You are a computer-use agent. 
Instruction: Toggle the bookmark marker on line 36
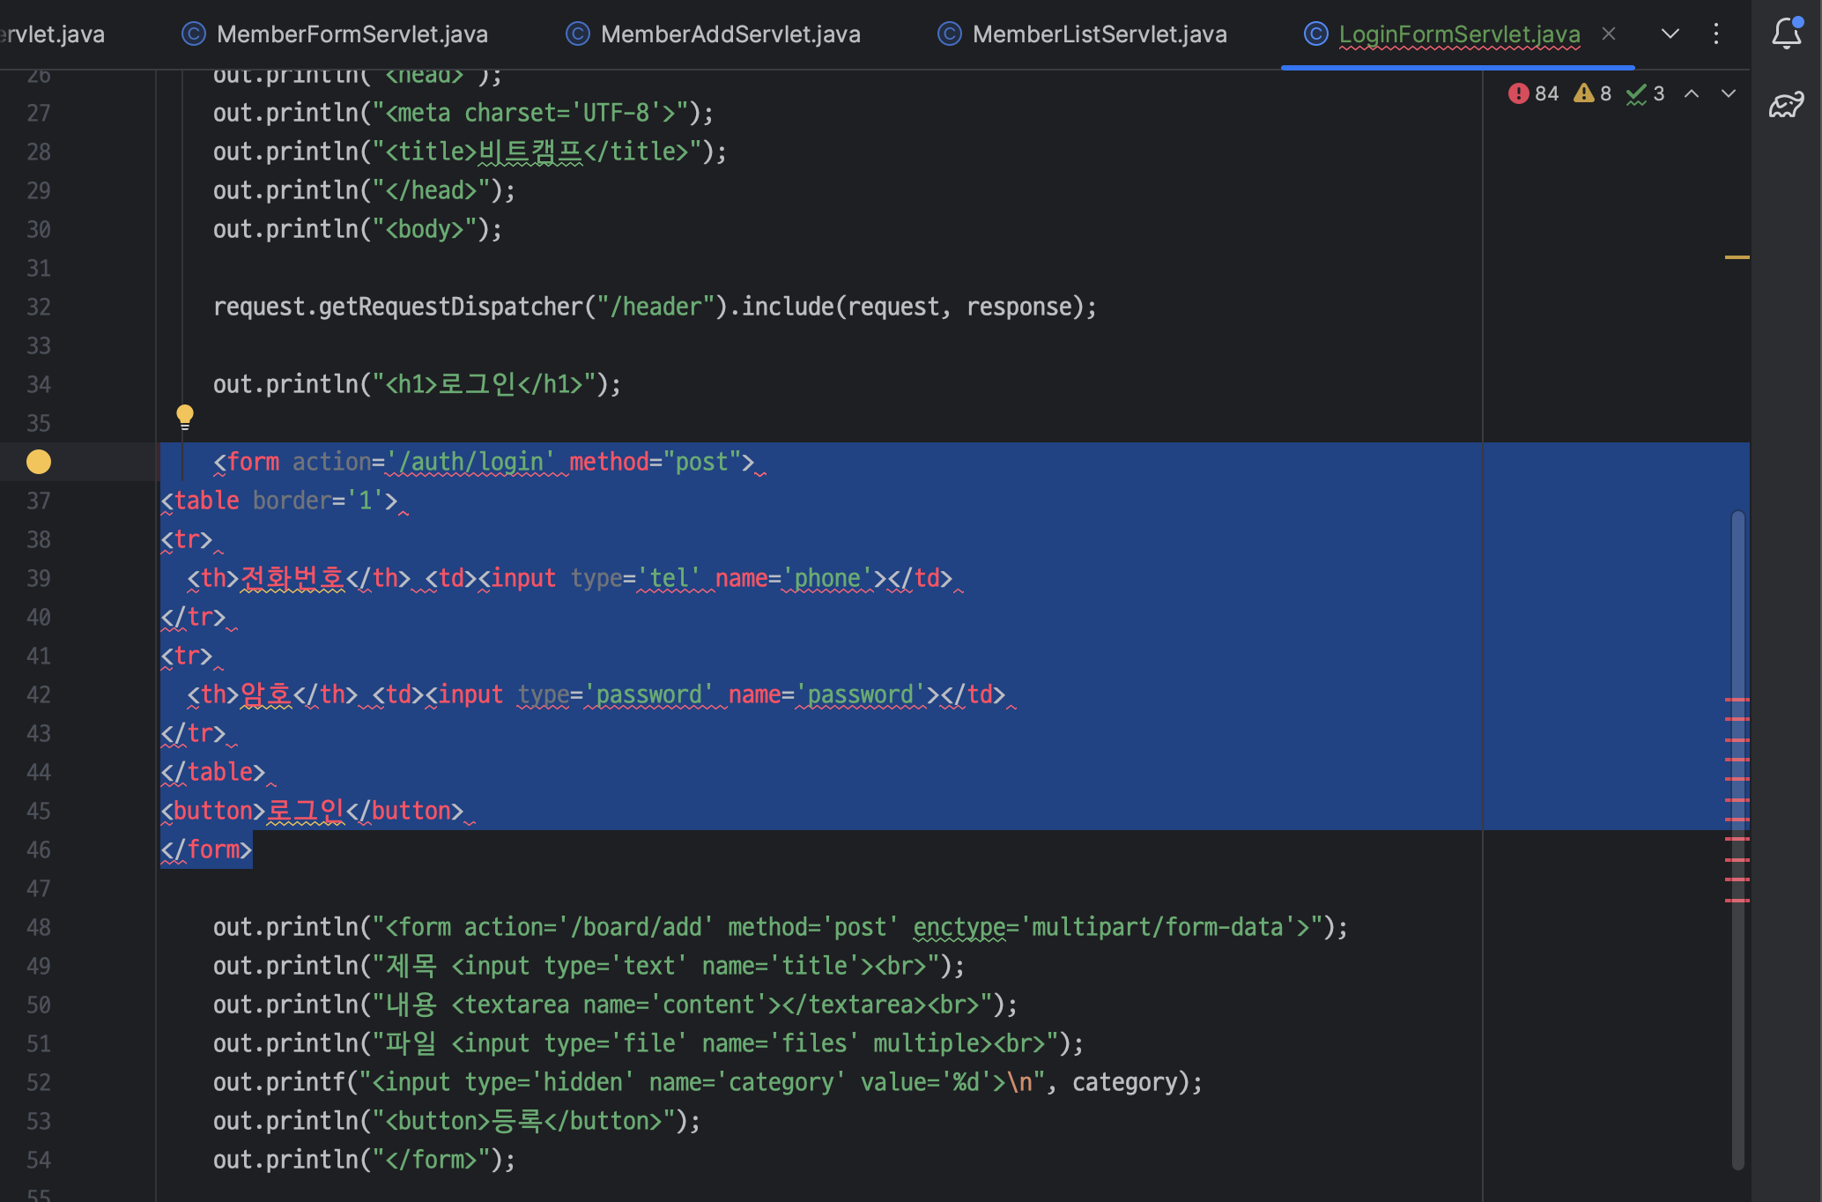coord(39,462)
